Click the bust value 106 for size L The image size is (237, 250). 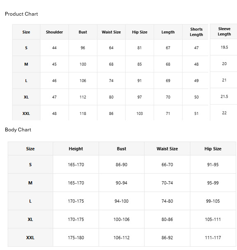[83, 80]
